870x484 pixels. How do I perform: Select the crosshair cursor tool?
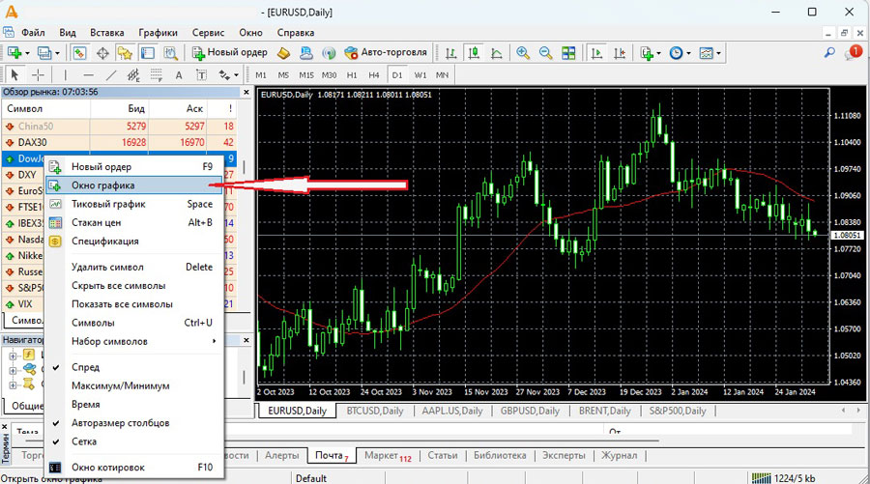coord(39,74)
